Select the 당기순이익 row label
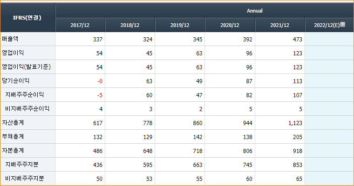Viewport: 354px width, 186px height. [x=15, y=81]
